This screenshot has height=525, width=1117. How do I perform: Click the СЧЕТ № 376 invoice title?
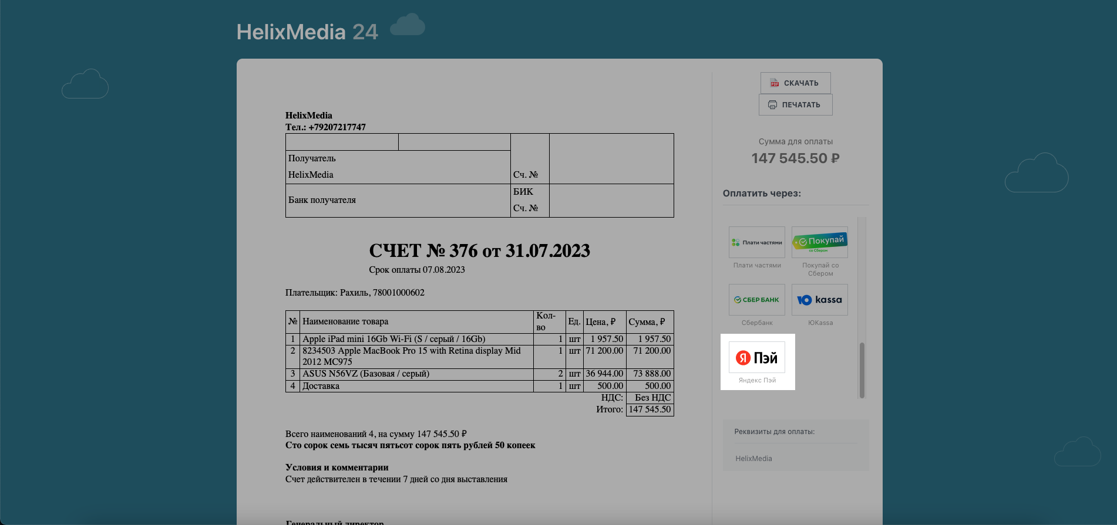479,251
